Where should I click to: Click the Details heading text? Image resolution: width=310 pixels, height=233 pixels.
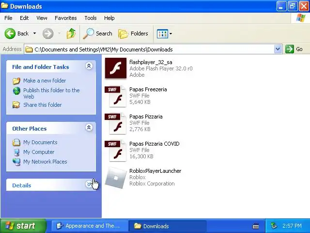pos(22,185)
